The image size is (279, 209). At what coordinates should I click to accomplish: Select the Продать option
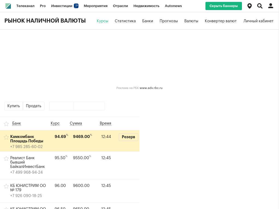[x=34, y=106]
